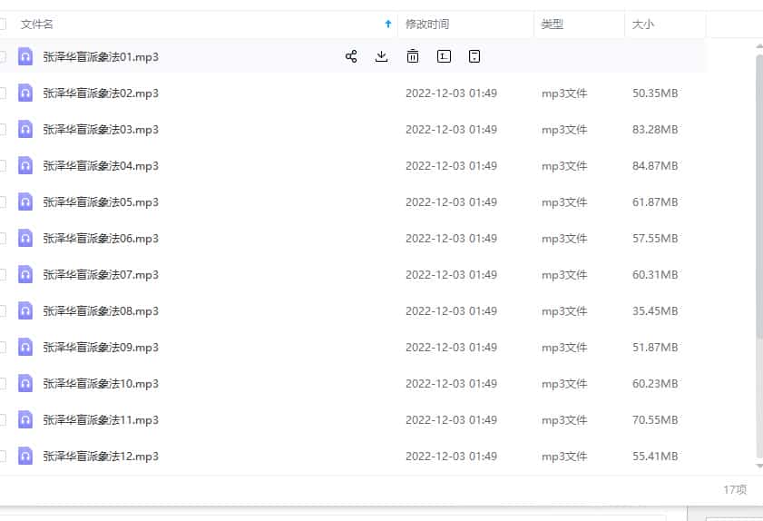Viewport: 763px width, 521px height.
Task: Click audio icon of 张泽华盲派象法03.mp3
Action: tap(25, 129)
